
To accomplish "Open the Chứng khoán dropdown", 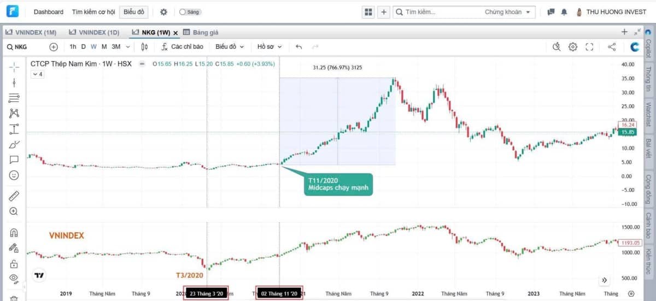I will click(x=508, y=12).
